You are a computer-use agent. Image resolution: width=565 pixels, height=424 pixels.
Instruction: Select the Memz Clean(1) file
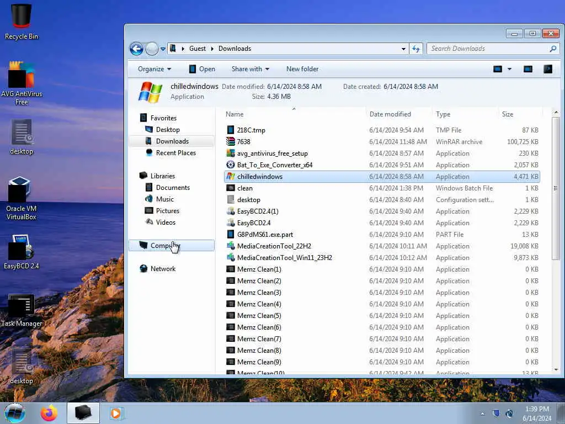pos(382,269)
